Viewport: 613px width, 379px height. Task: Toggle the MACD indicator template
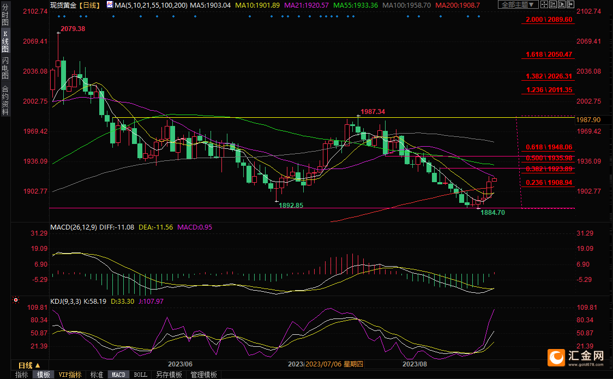pyautogui.click(x=118, y=375)
